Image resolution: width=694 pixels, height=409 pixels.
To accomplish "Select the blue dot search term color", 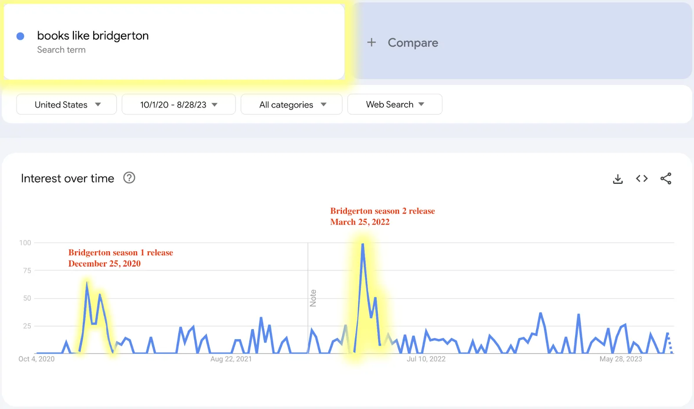I will click(20, 36).
